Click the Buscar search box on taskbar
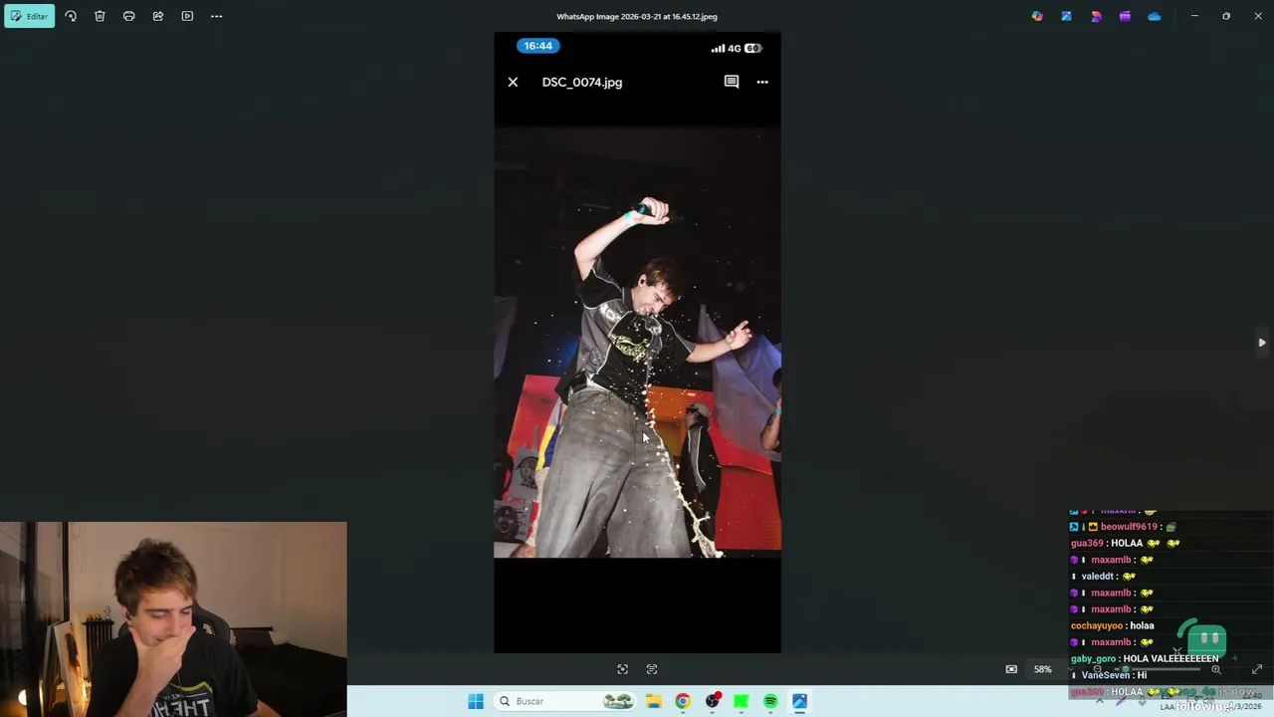The width and height of the screenshot is (1274, 717). point(565,701)
